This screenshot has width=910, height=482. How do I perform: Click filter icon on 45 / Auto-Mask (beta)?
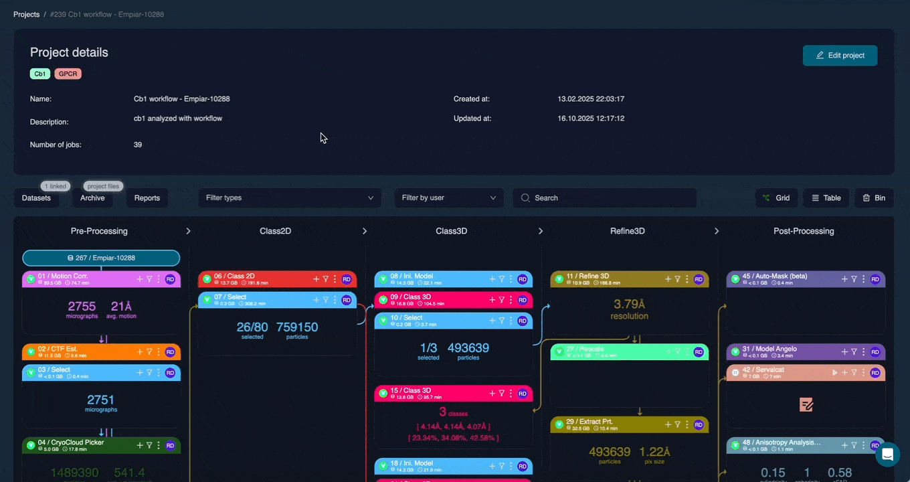click(x=854, y=279)
